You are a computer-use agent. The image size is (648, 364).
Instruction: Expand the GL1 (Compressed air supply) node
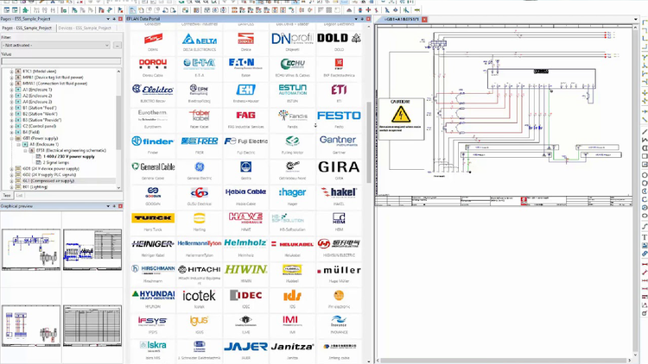(x=11, y=180)
